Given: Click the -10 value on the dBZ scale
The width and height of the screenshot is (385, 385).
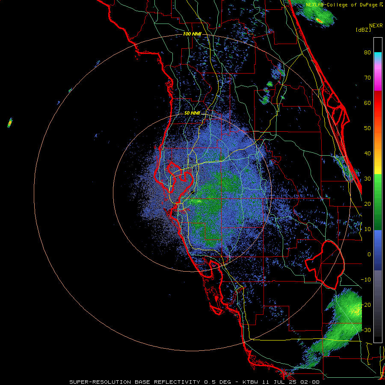Looking at the screenshot, I should [x=366, y=280].
